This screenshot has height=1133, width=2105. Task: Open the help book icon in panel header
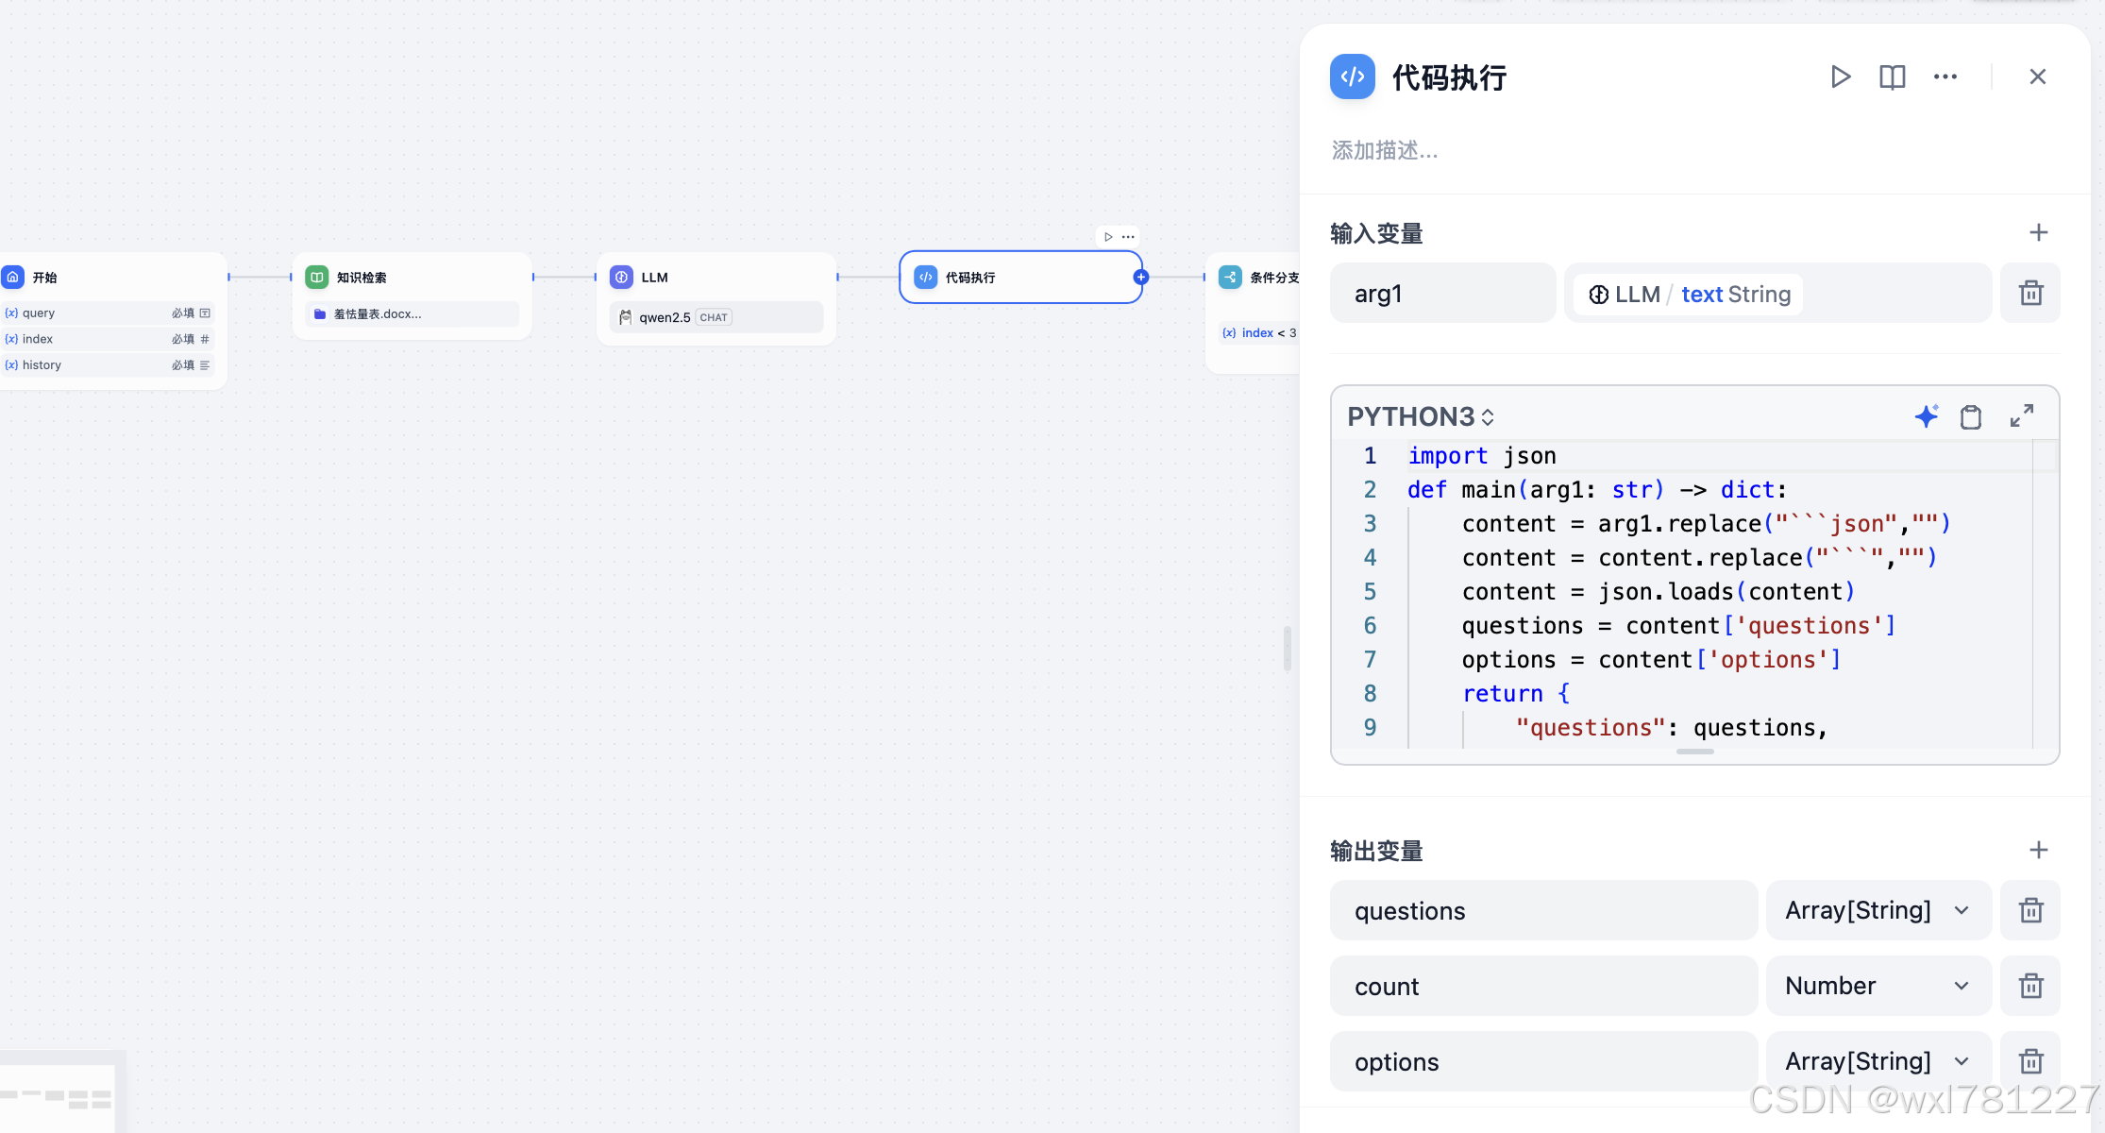click(x=1893, y=76)
